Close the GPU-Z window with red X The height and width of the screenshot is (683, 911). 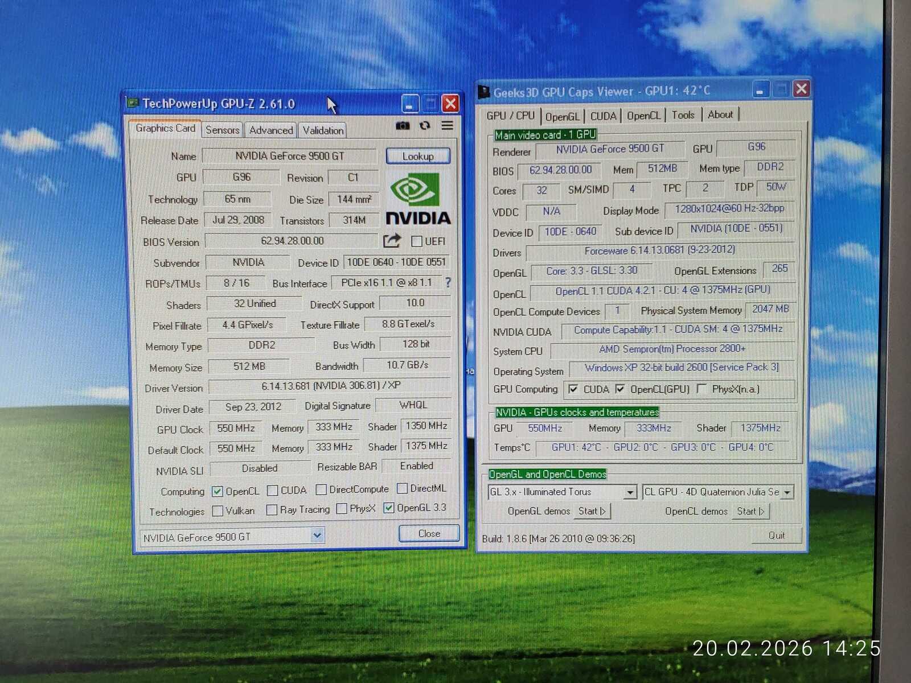[x=450, y=104]
